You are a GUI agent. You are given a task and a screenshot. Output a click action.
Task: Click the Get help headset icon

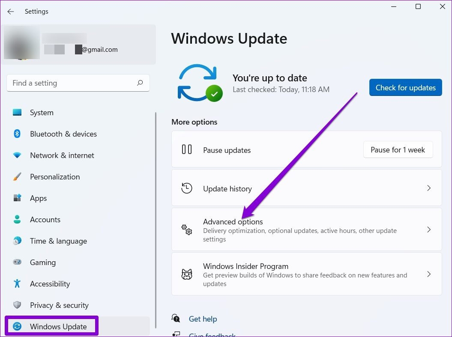(176, 319)
